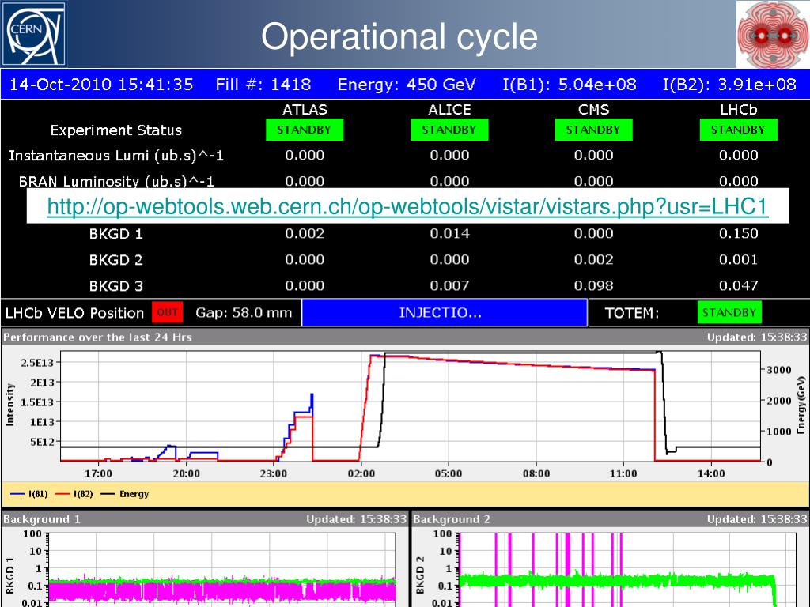
Task: Click the CMS column header
Action: coord(593,110)
